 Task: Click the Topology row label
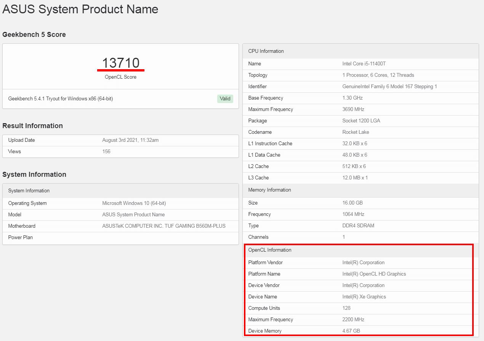click(258, 75)
